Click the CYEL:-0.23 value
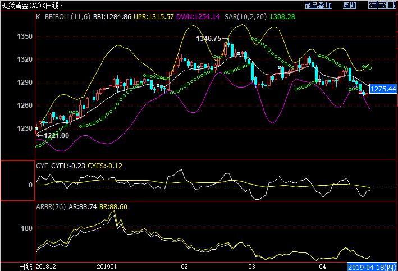This screenshot has height=271, width=398. tap(68, 166)
